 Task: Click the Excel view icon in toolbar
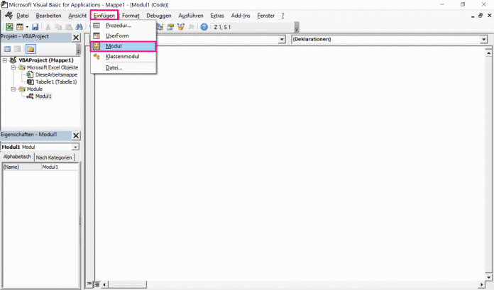pos(9,27)
